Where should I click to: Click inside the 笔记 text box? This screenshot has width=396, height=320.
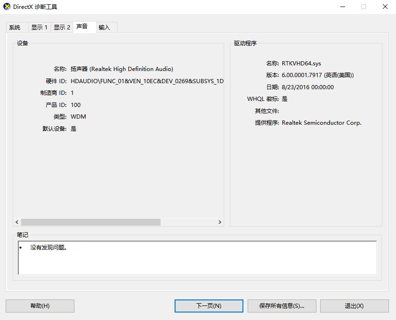[x=197, y=258]
